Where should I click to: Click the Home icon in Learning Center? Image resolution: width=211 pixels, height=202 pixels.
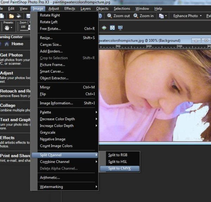point(6,44)
